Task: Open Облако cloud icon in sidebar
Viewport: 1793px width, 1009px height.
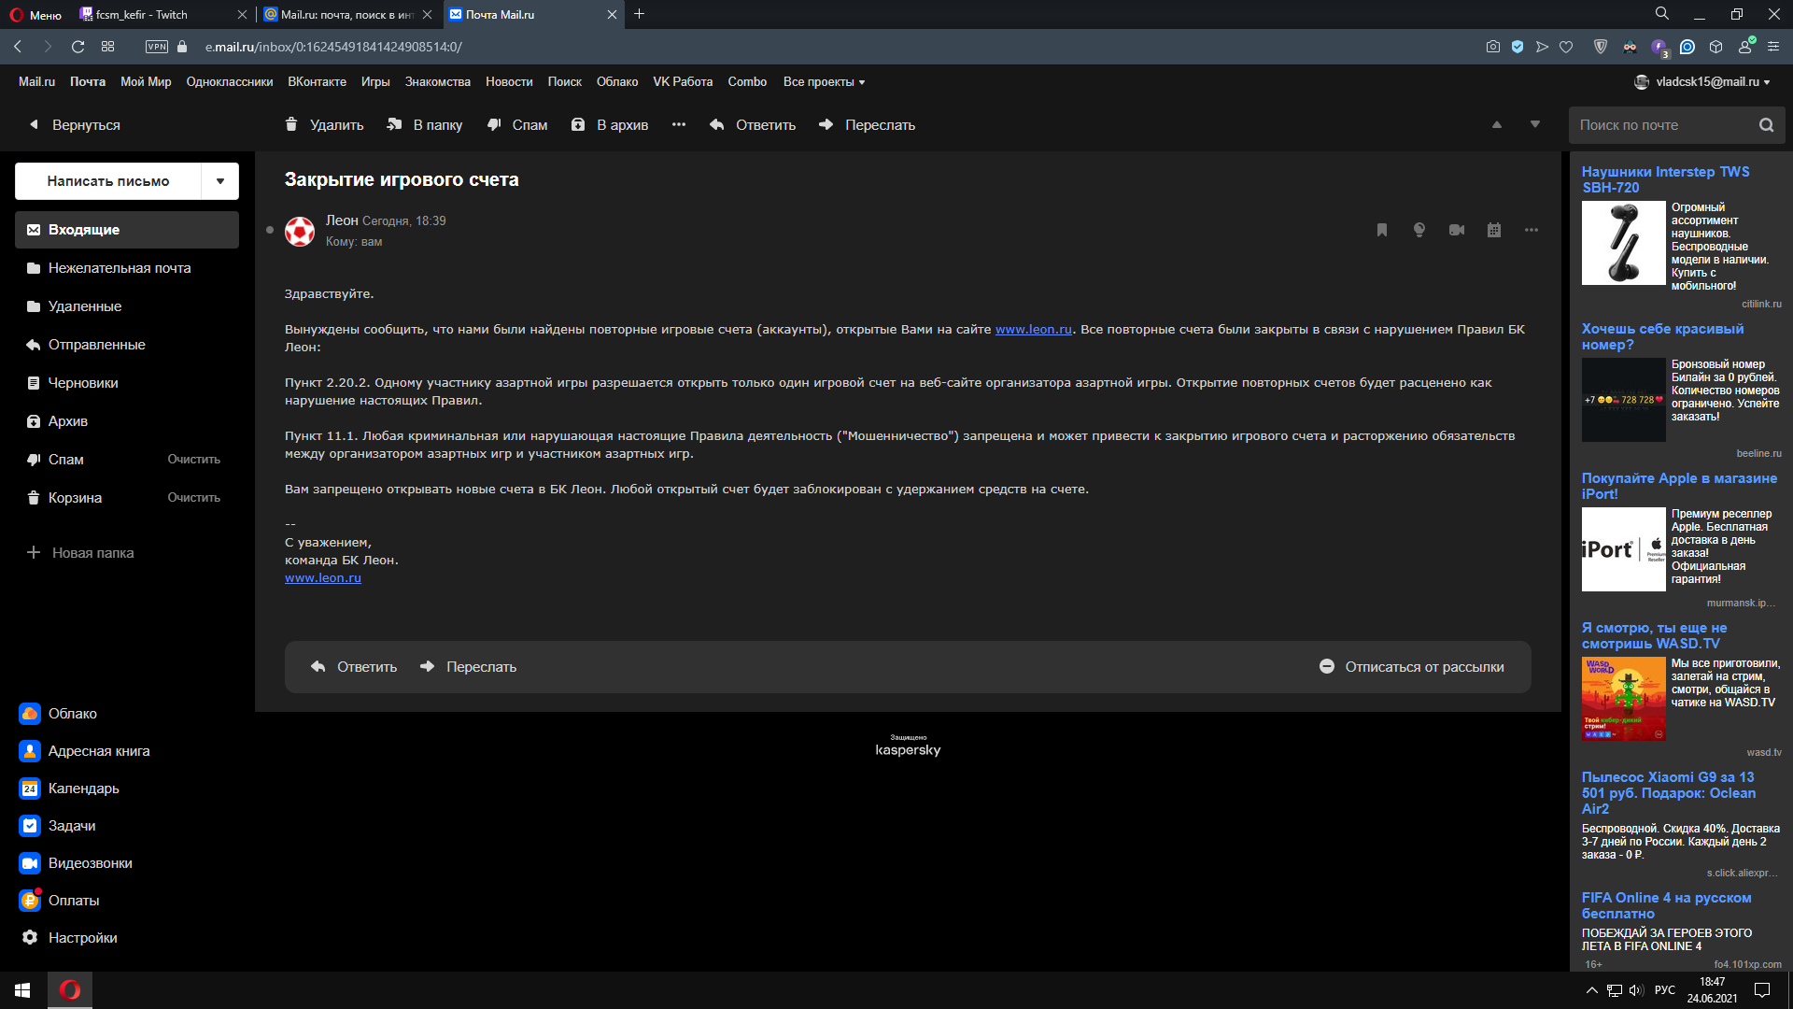Action: coord(30,714)
